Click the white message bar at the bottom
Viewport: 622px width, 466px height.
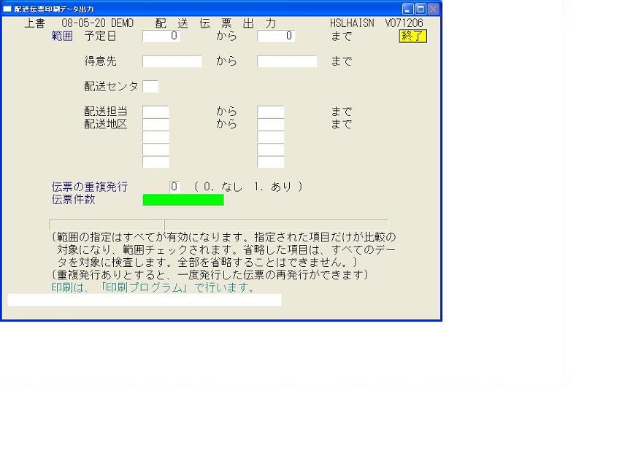(x=144, y=300)
